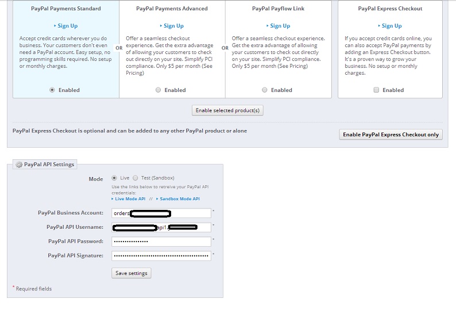The image size is (456, 310).
Task: Select PayPal Payflow Link Enabled radio
Action: (265, 90)
